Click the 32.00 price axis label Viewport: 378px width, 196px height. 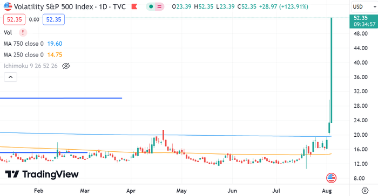point(361,92)
